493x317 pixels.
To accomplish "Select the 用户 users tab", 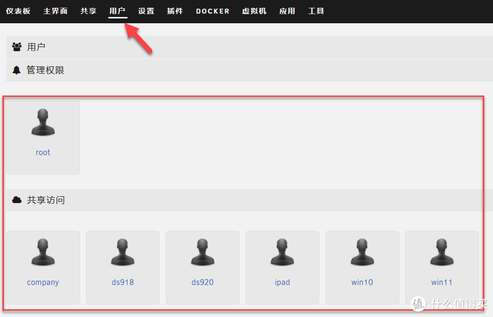I will click(117, 11).
